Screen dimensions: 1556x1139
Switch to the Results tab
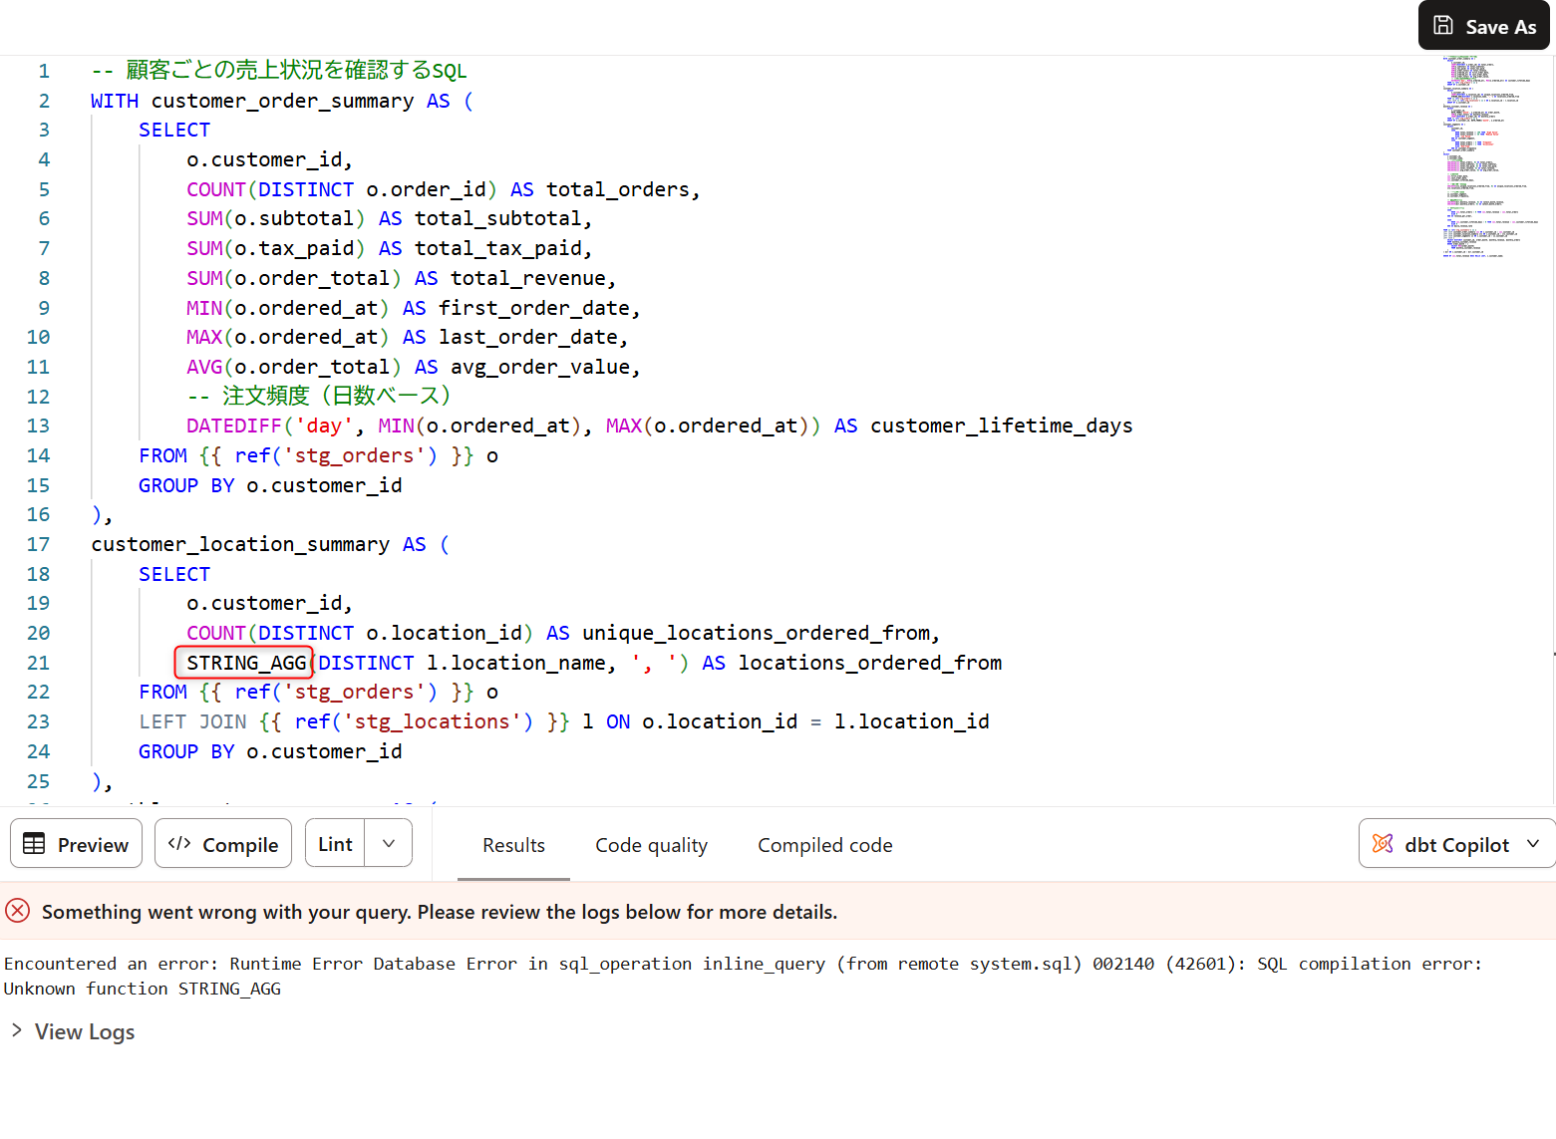(x=513, y=845)
